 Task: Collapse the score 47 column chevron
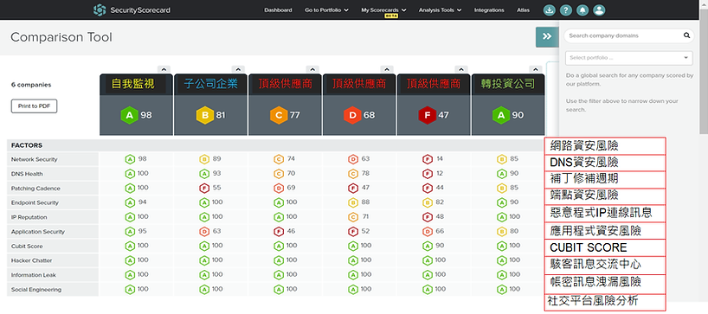(x=461, y=69)
